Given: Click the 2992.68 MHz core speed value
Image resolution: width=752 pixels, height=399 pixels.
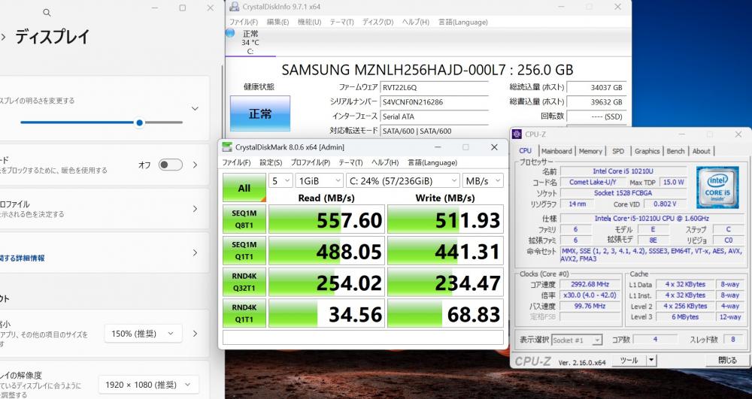Looking at the screenshot, I should (590, 285).
